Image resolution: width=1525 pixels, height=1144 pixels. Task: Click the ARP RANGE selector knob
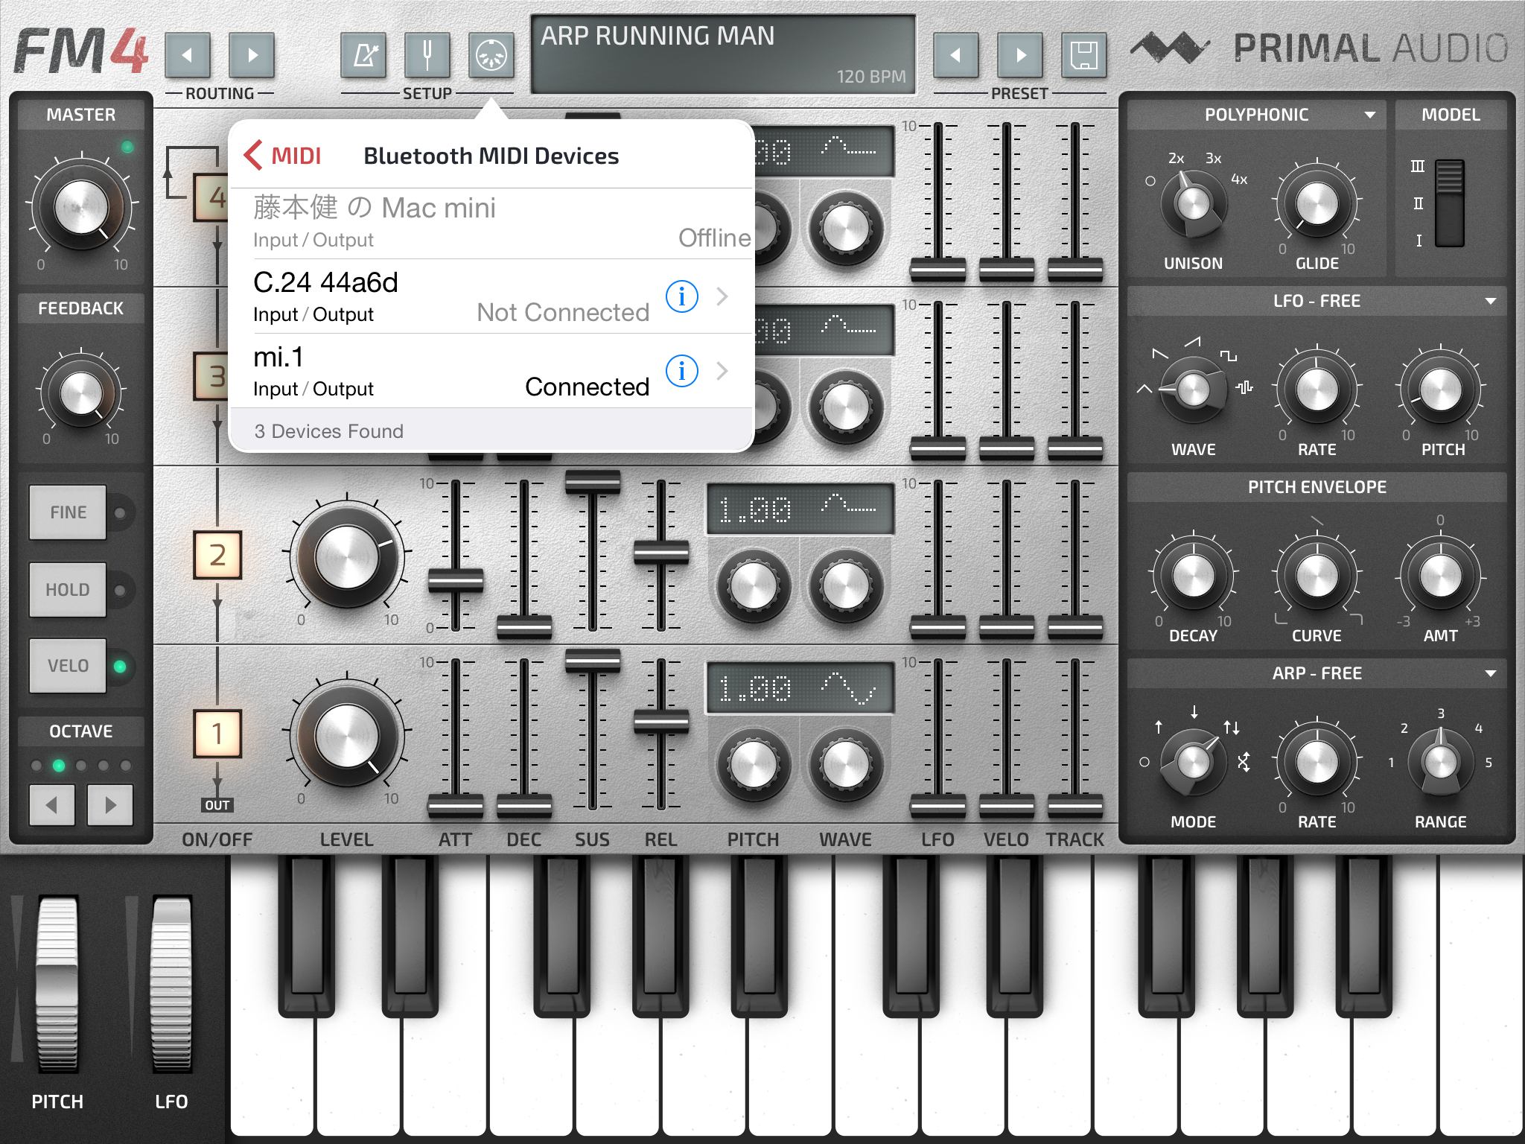pos(1441,762)
